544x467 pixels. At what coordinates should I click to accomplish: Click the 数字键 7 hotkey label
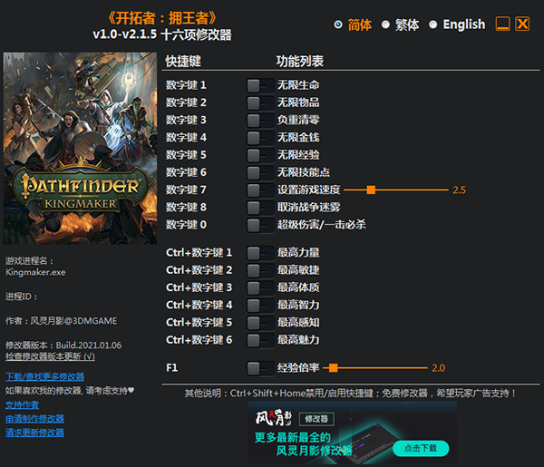click(186, 190)
